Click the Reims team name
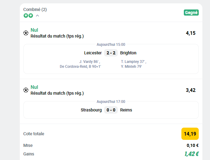Screen dimensions: 210x160 point(126,110)
